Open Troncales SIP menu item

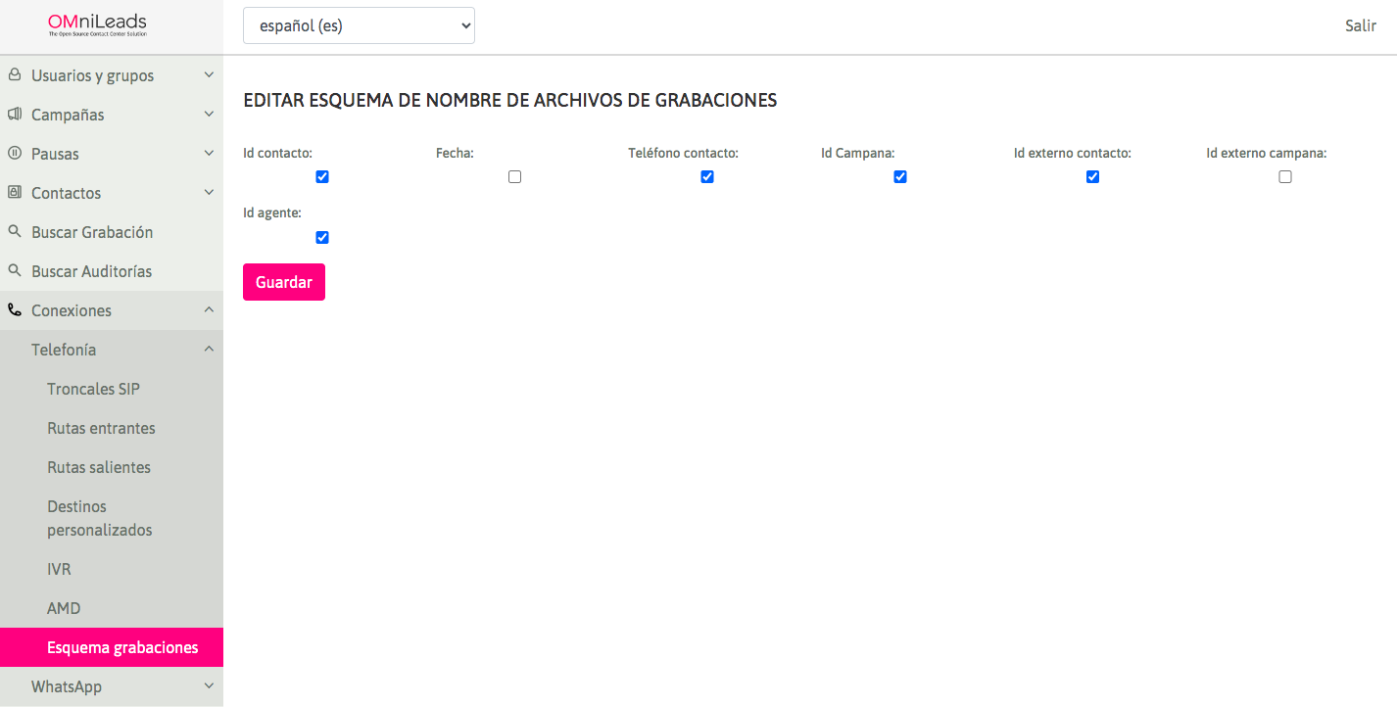tap(93, 389)
